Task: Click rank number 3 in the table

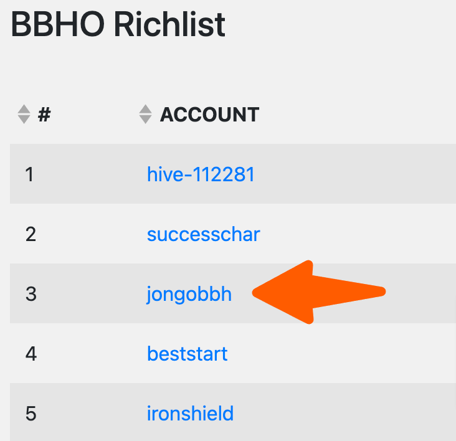Action: coord(31,294)
